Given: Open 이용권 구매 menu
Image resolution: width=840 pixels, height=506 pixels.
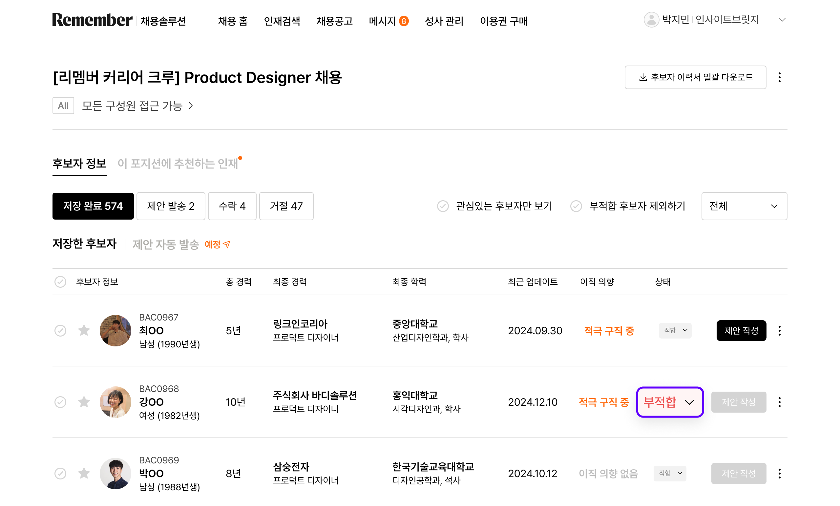Looking at the screenshot, I should [504, 21].
